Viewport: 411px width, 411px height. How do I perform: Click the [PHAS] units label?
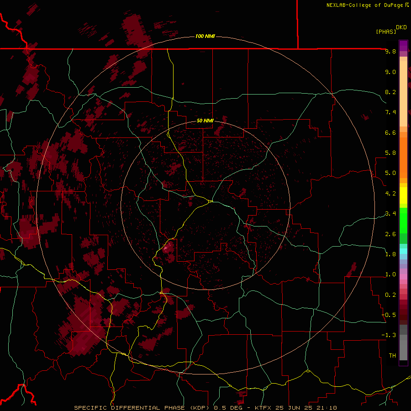coord(386,32)
